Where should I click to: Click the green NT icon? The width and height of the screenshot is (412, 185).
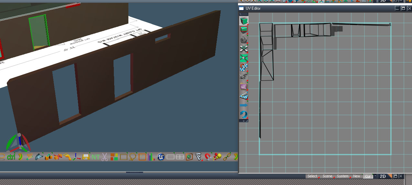(95, 157)
